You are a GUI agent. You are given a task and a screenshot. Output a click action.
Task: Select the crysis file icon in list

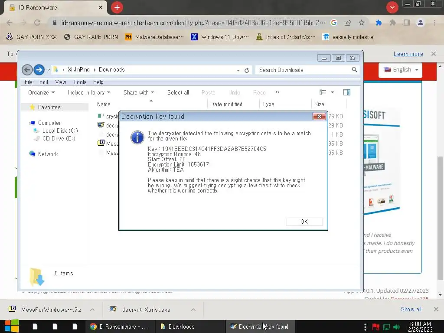click(x=101, y=116)
